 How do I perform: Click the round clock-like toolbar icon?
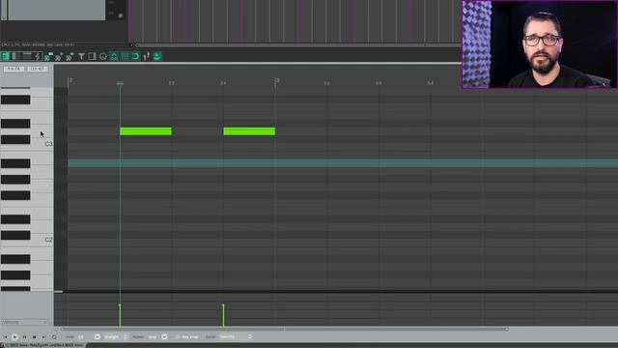(103, 56)
